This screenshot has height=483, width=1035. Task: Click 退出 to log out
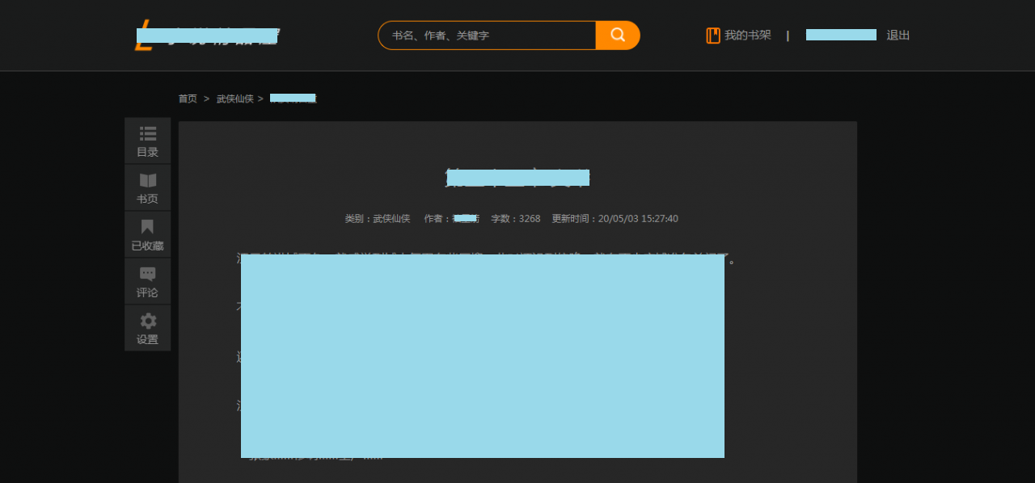[x=898, y=36]
